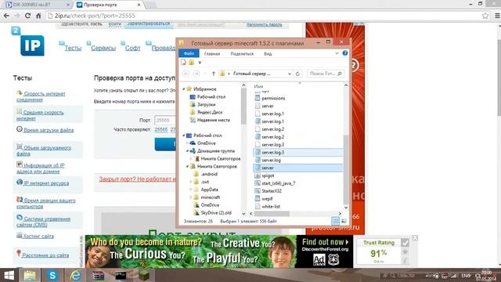Screen dimensions: 501x282
Task: Click the Chrome address bar URL
Action: click(x=96, y=16)
